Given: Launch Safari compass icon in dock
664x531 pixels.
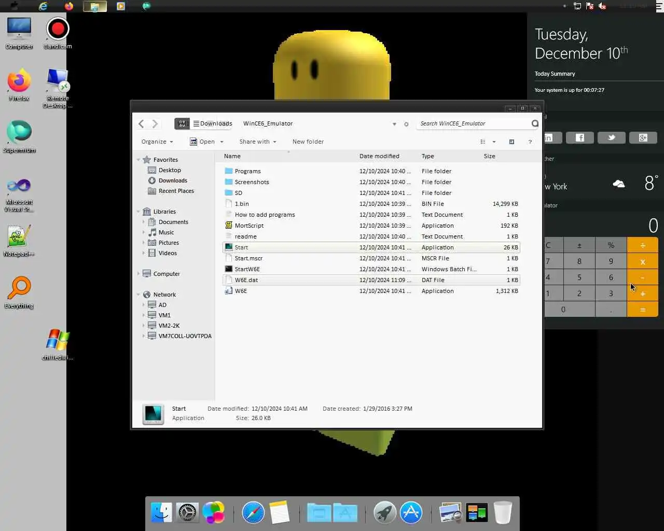Looking at the screenshot, I should pyautogui.click(x=253, y=513).
